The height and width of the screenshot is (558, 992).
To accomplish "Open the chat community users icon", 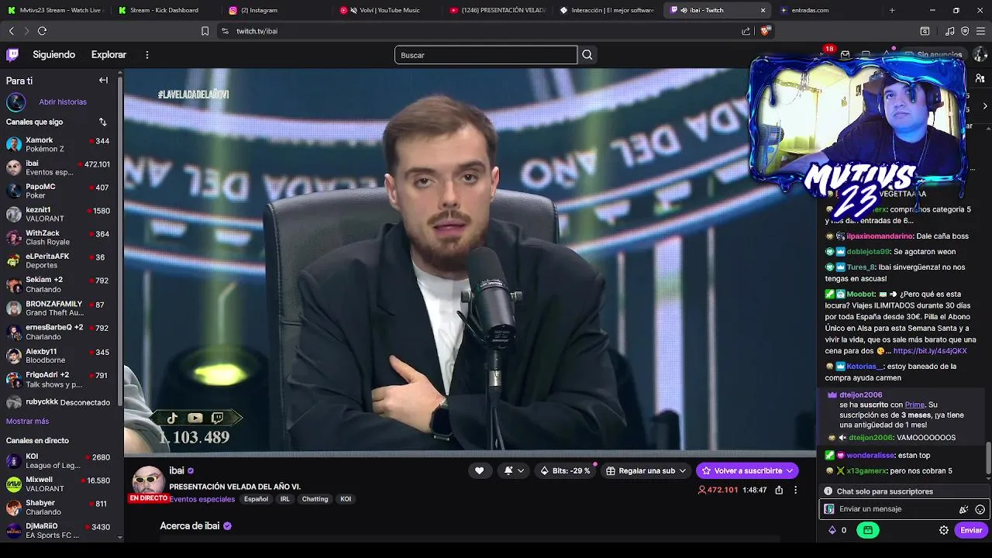I will point(980,78).
